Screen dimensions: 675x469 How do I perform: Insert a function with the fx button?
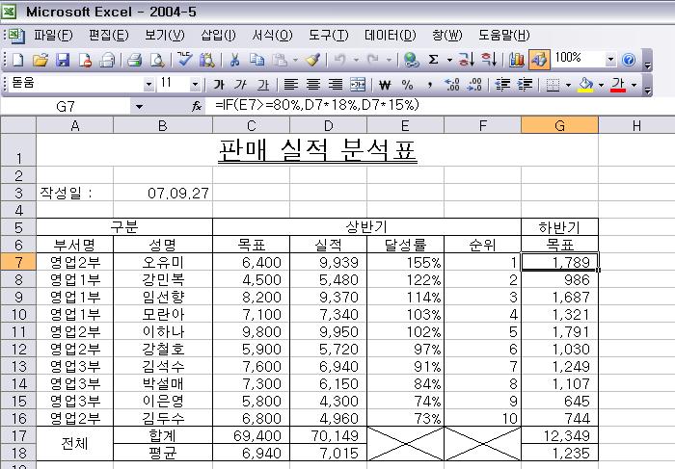(x=197, y=106)
